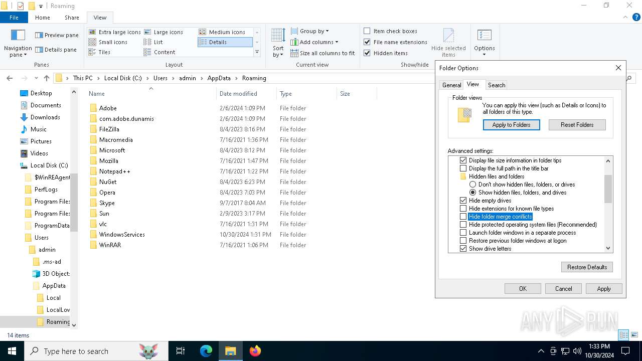
Task: Go up one folder level
Action: point(47,78)
